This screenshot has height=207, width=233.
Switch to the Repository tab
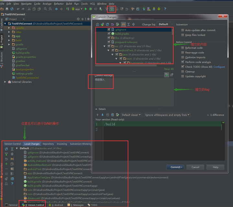(x=48, y=144)
